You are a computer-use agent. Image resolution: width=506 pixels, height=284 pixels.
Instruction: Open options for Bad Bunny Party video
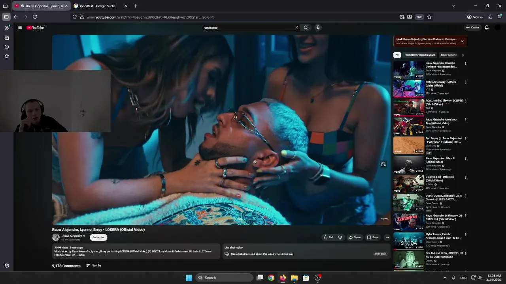coord(466,139)
